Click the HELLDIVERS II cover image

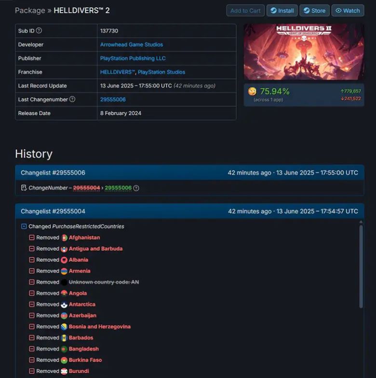[304, 52]
